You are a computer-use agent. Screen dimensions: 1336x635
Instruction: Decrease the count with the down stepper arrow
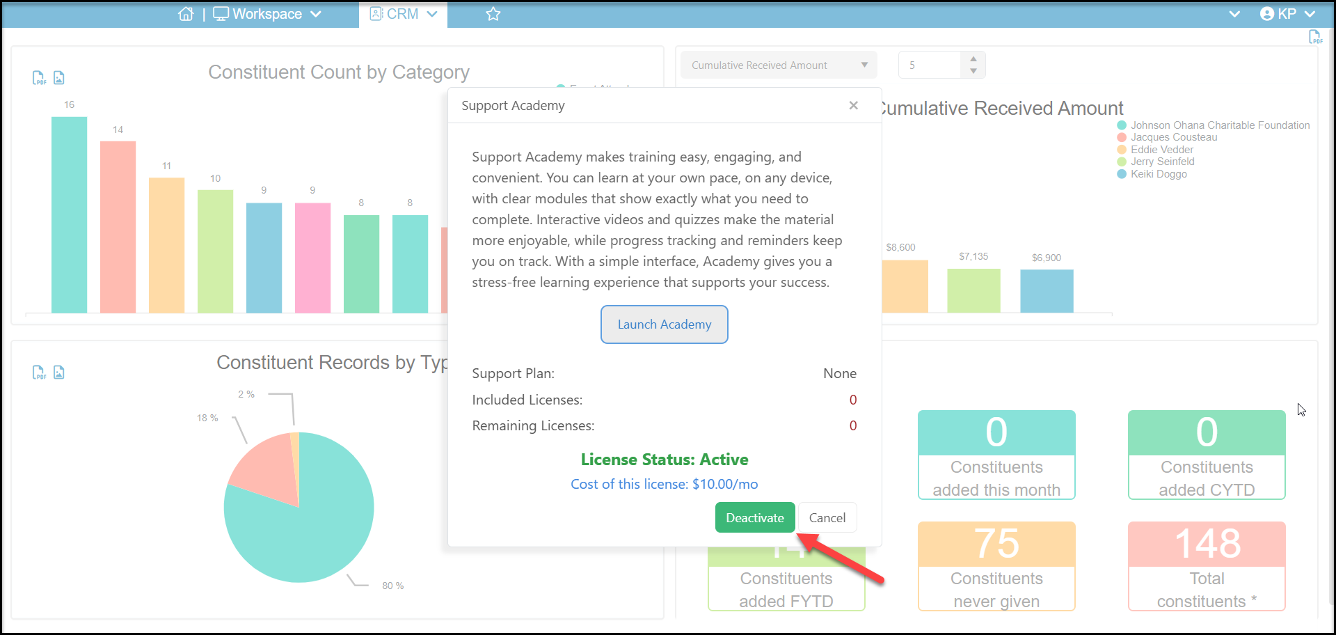[973, 71]
